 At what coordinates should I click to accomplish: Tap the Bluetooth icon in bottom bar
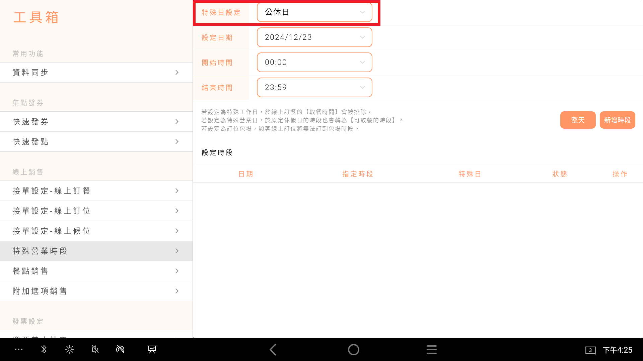point(44,350)
